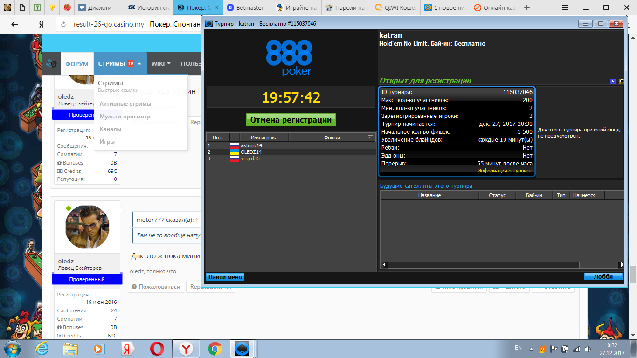Click the satellites list right scroll arrow
This screenshot has width=637, height=358.
pyautogui.click(x=622, y=265)
